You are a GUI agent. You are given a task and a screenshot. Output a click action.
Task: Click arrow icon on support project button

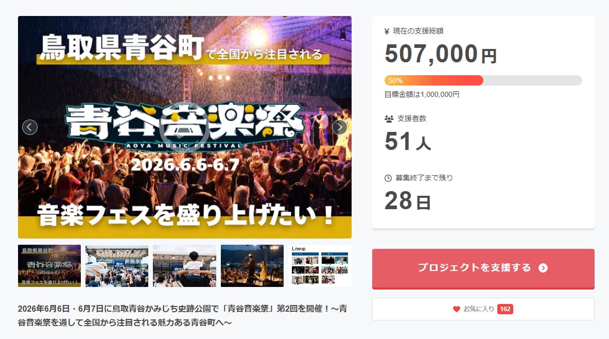[543, 268]
